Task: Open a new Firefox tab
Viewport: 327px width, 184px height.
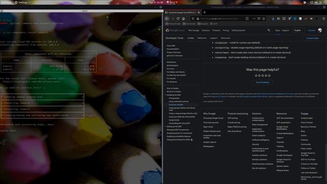Action: coord(204,12)
